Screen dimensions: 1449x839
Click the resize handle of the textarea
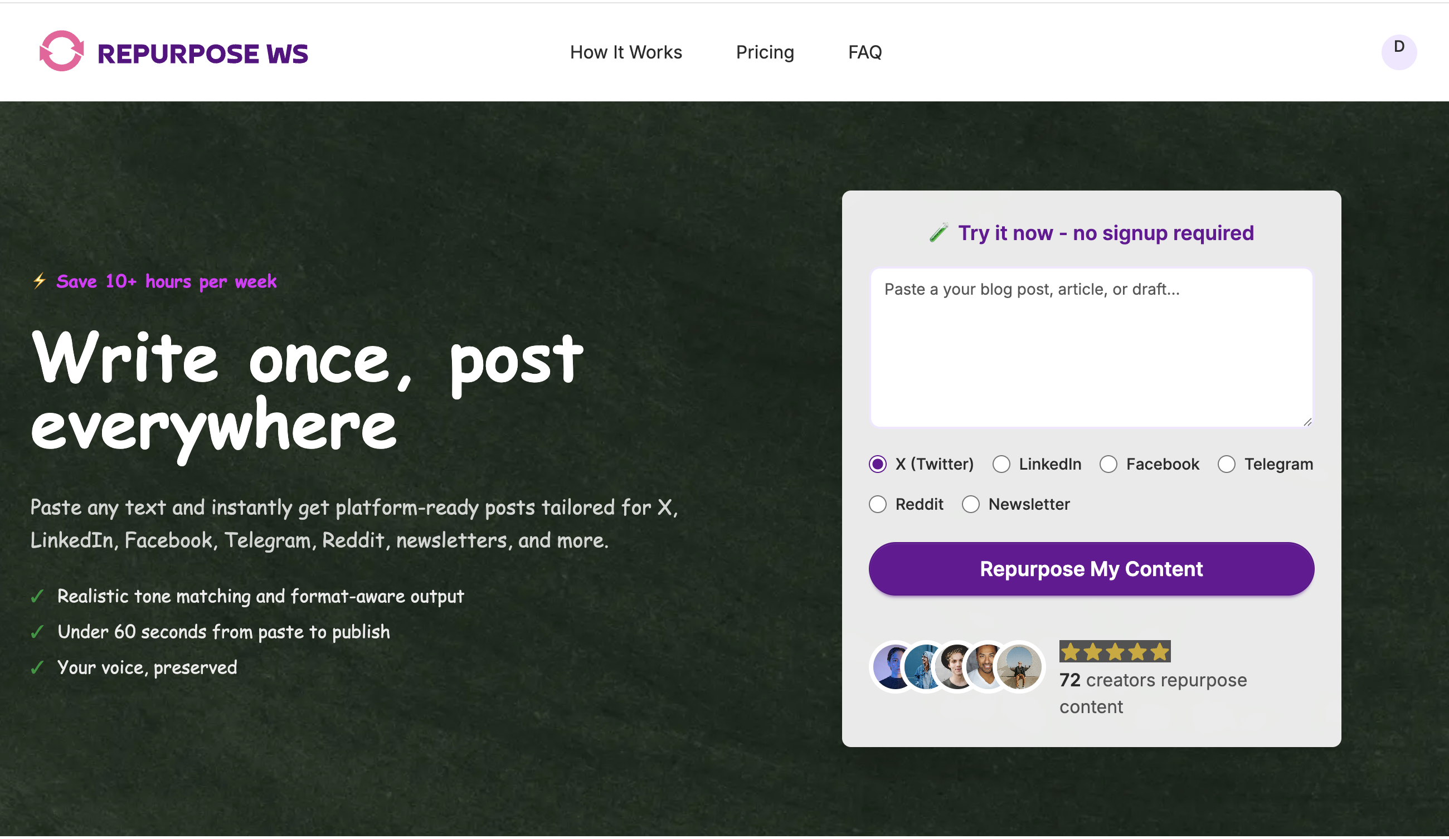1307,422
